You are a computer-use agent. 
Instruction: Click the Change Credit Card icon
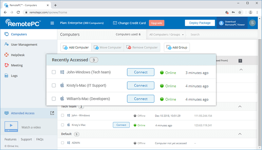click(115, 23)
